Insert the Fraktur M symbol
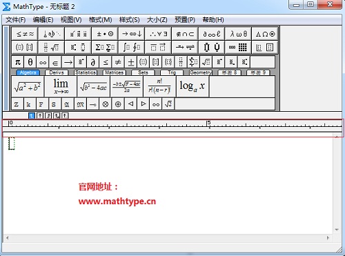 80,104
